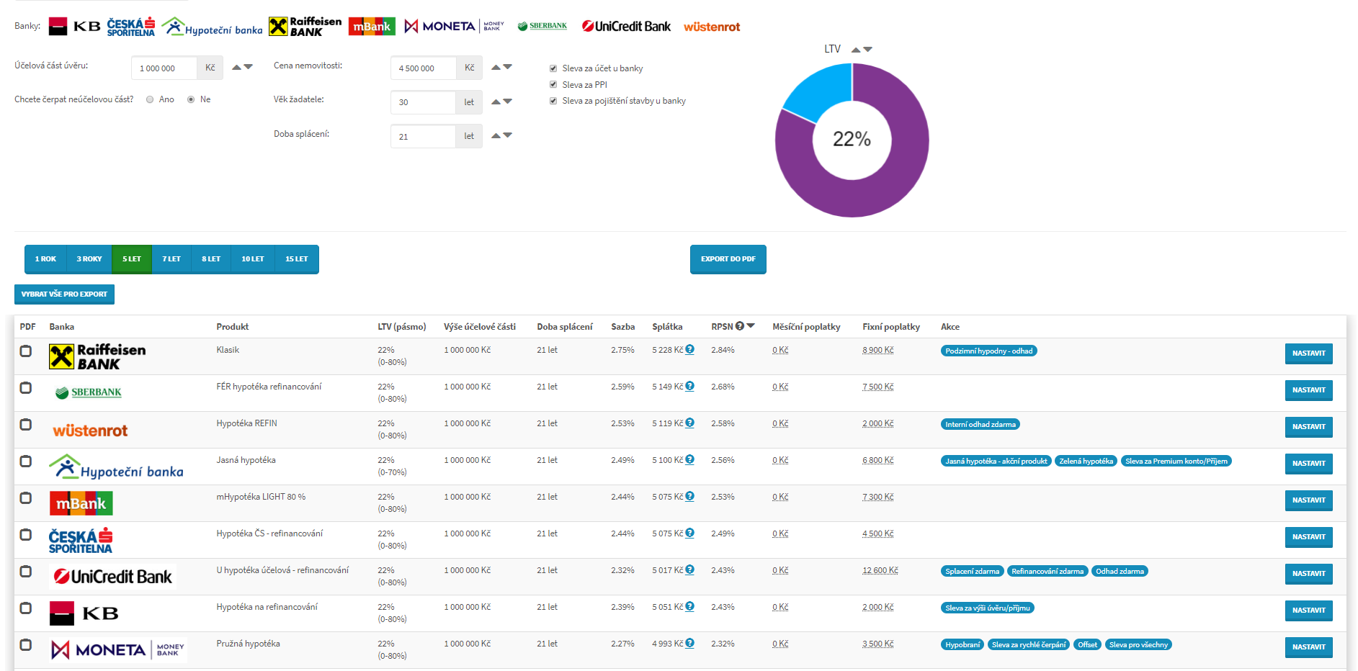Click NASTAVIT for UniCredit Bank row

(x=1309, y=574)
